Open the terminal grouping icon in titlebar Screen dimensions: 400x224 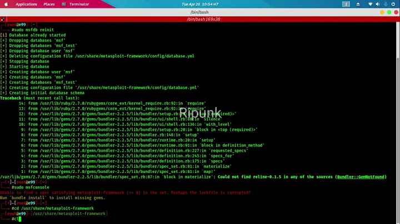click(x=3, y=19)
